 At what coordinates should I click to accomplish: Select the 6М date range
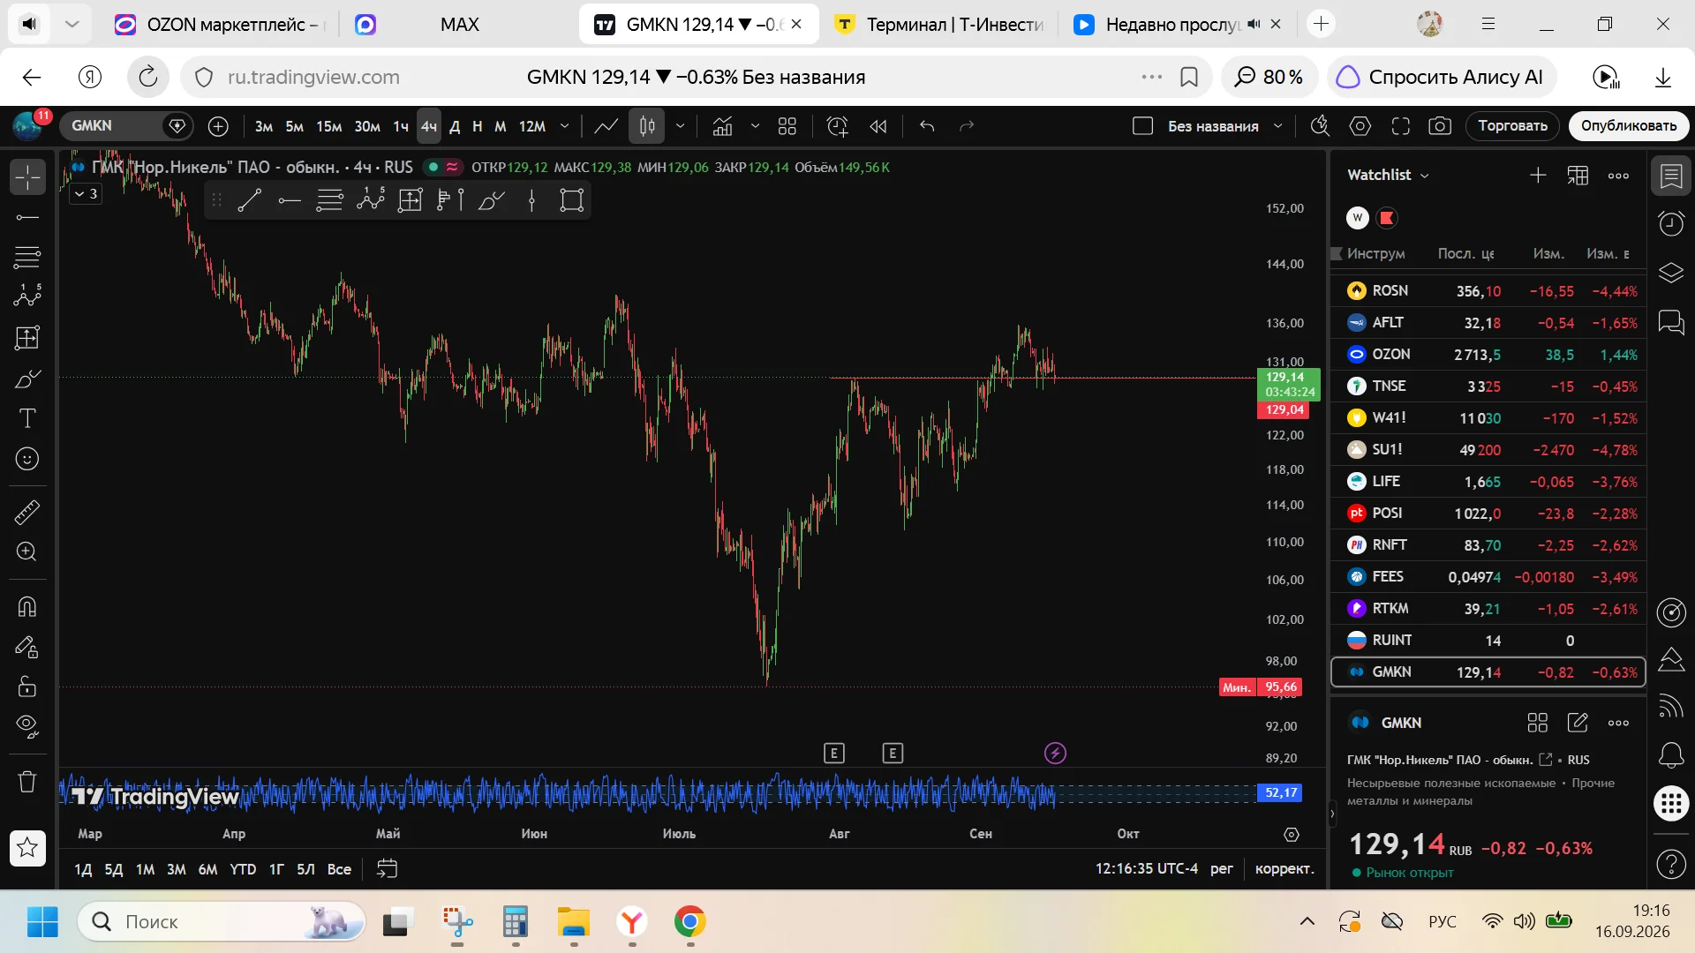pos(207,869)
